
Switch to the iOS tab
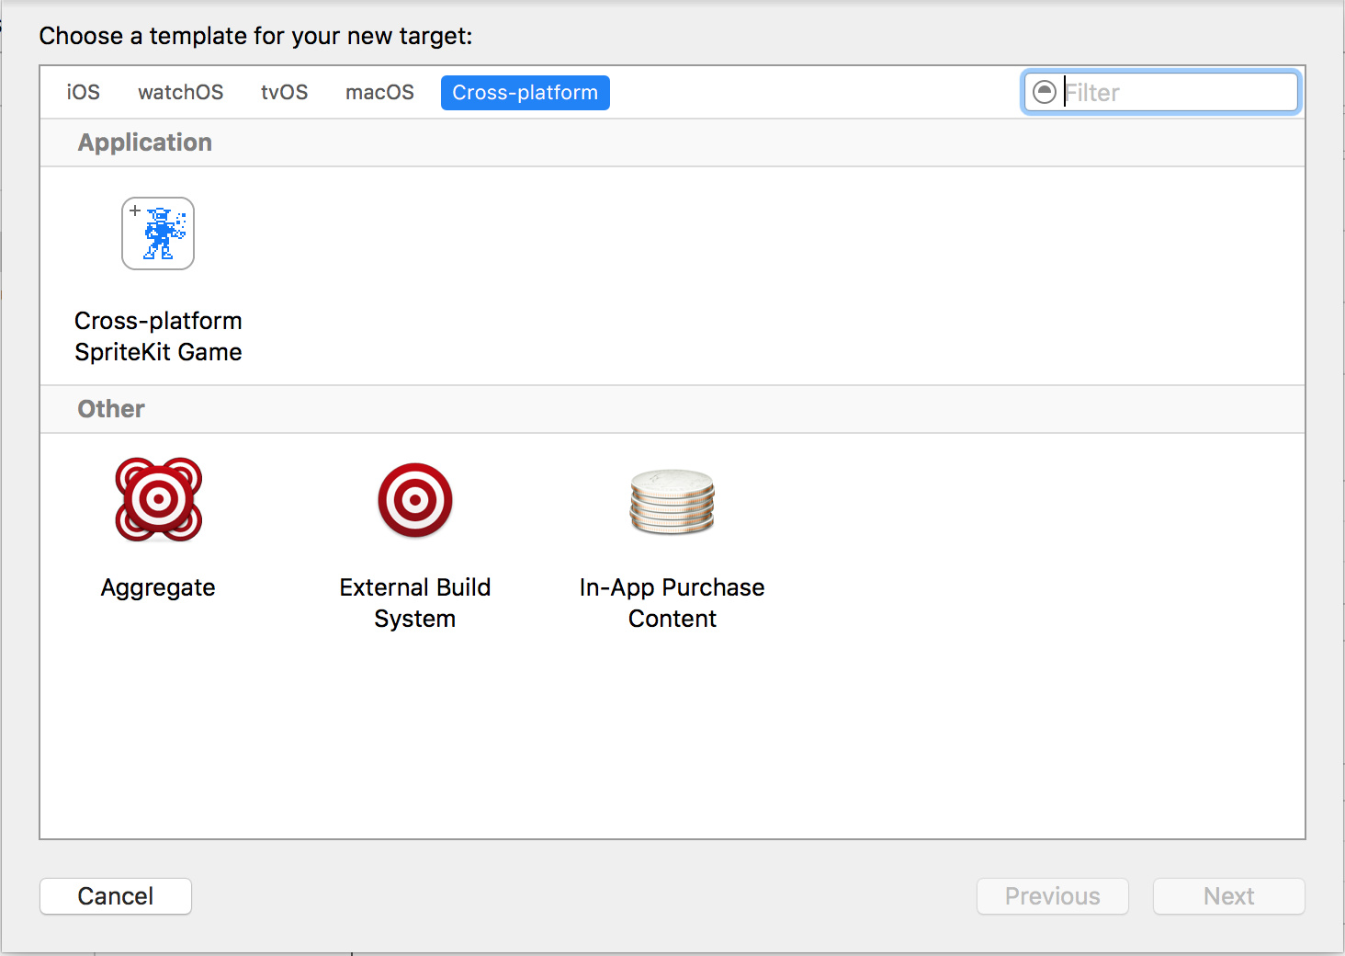pos(83,93)
